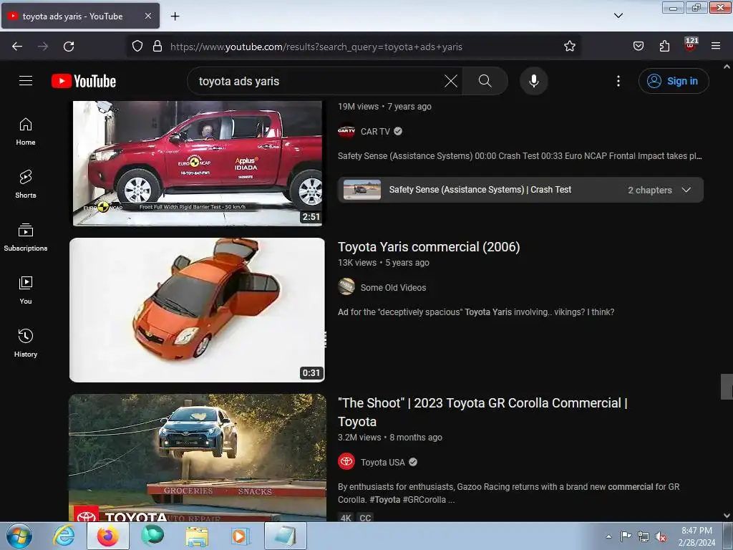Click the Action Center flag tray icon
This screenshot has width=733, height=550.
click(626, 536)
